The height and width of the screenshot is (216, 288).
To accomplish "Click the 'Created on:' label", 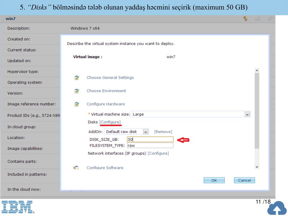I will coord(19,39).
